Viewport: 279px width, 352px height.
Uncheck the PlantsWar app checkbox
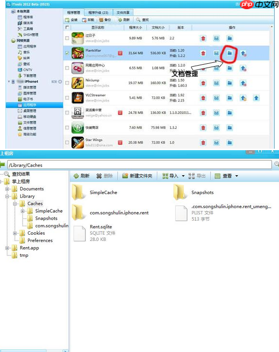(67, 53)
